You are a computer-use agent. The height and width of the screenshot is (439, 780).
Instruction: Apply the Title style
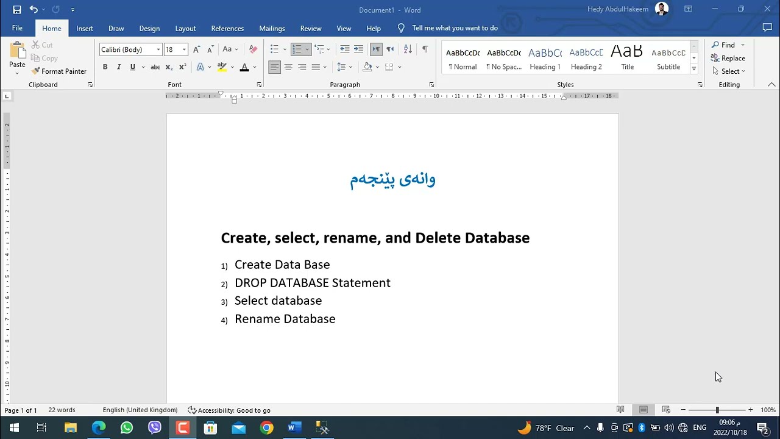(627, 59)
